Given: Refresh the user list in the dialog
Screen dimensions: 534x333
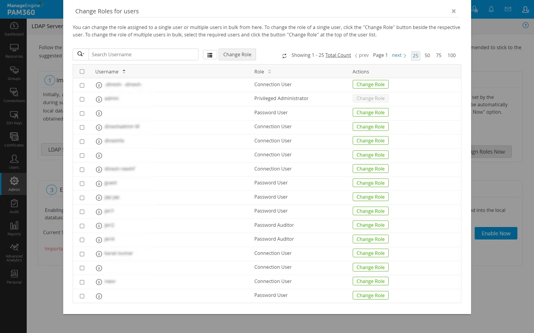Looking at the screenshot, I should (x=284, y=56).
